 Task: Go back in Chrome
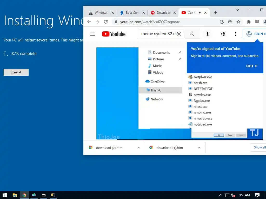pos(89,22)
